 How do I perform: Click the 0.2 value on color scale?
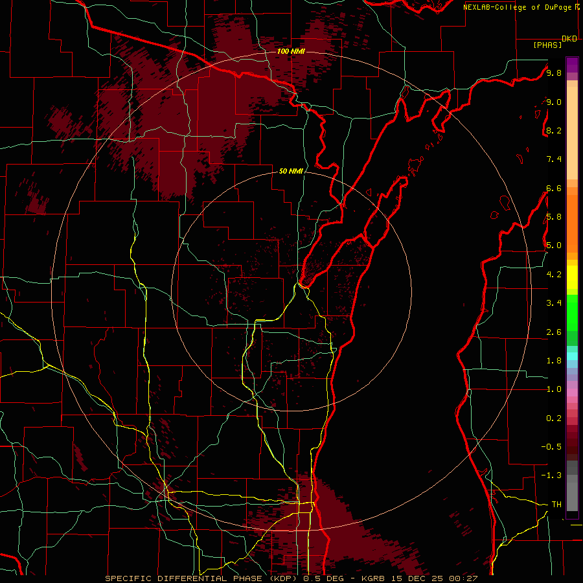coord(554,418)
